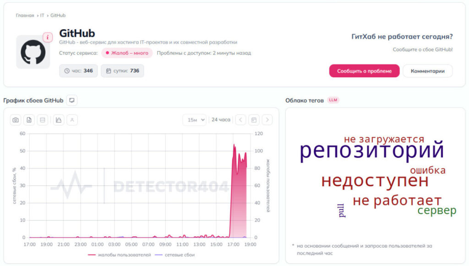The width and height of the screenshot is (469, 266).
Task: Click the tag word ошибка
Action: coord(428,170)
